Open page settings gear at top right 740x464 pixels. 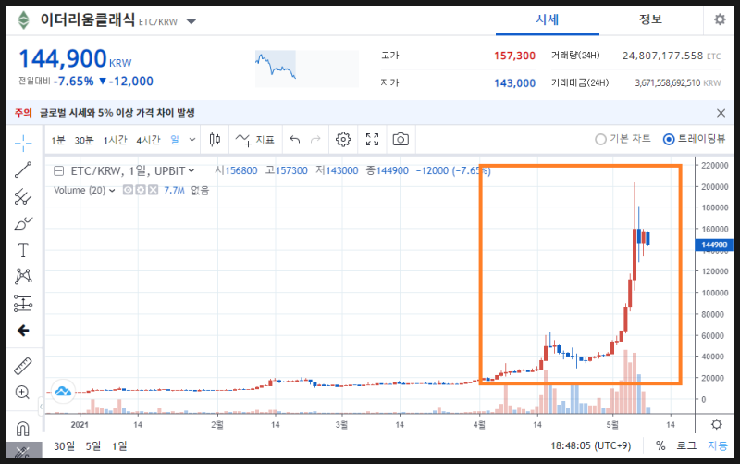(x=720, y=19)
